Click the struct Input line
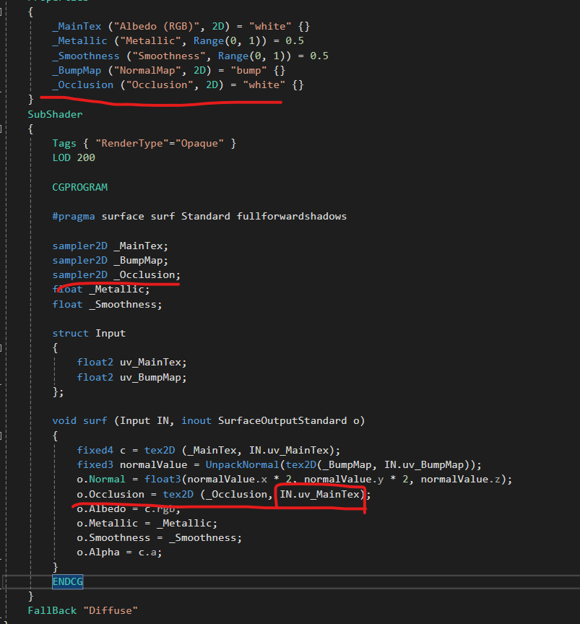This screenshot has height=624, width=580. click(x=89, y=333)
